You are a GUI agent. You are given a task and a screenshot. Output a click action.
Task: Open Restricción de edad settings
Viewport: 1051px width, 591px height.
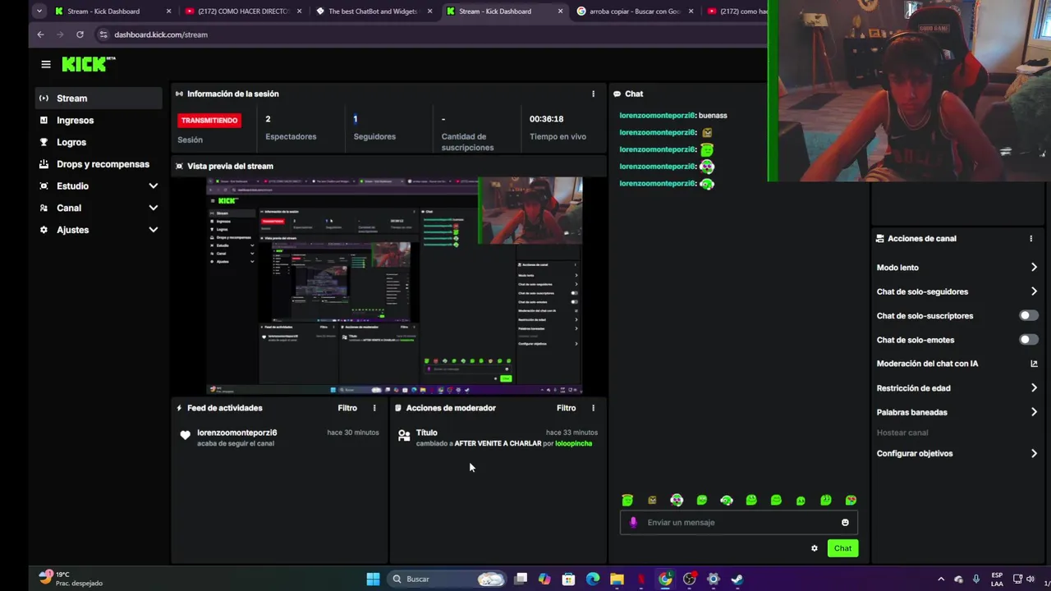(x=957, y=388)
